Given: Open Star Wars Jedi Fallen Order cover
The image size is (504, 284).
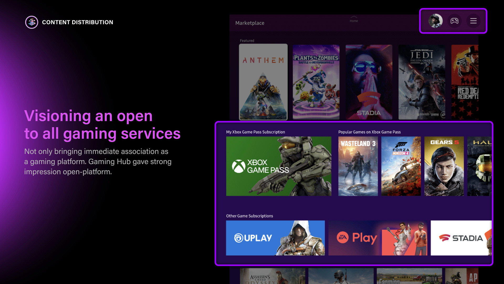Looking at the screenshot, I should coord(422,82).
